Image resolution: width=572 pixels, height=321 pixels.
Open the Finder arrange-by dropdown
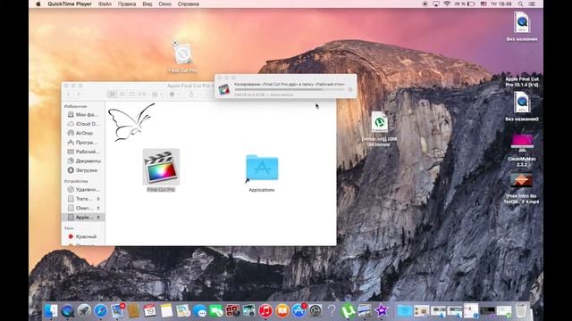click(x=157, y=95)
